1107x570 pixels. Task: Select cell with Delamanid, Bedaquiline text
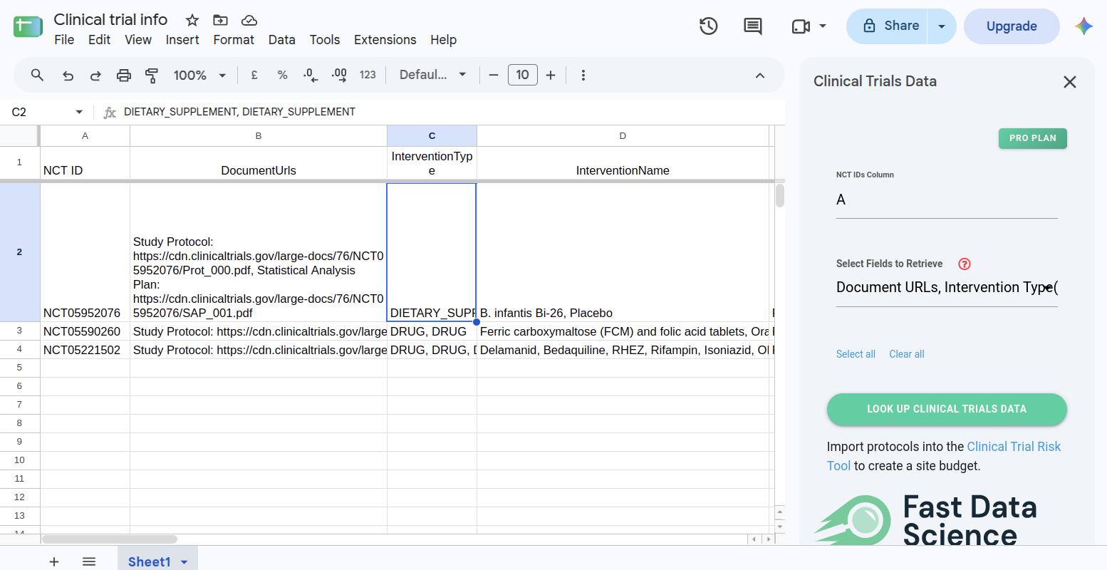623,350
